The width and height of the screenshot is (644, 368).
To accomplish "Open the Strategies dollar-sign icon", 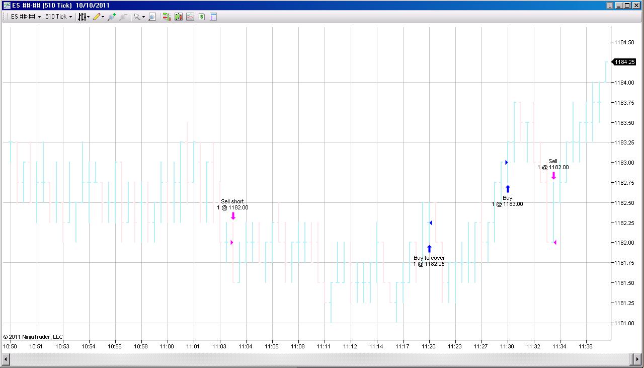I will coord(201,17).
